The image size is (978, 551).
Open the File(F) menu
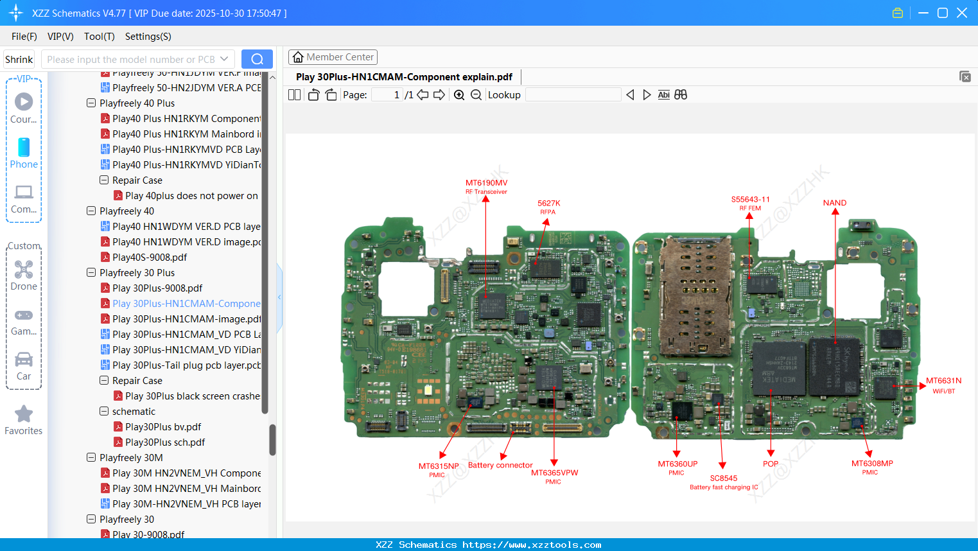tap(24, 37)
